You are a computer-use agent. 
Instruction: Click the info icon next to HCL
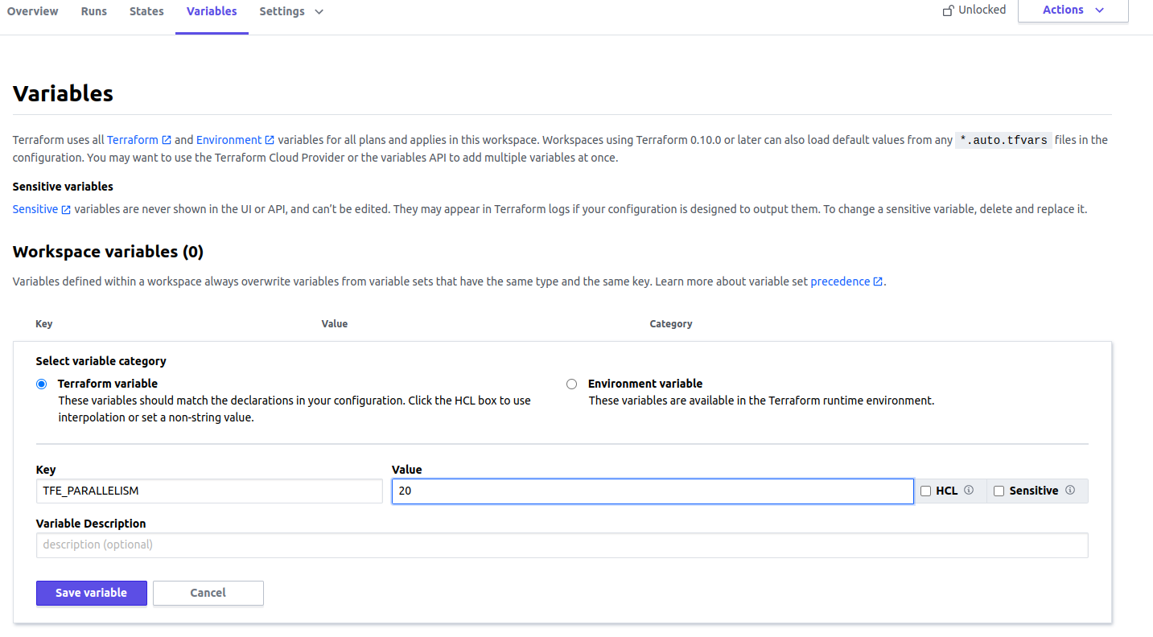point(968,491)
